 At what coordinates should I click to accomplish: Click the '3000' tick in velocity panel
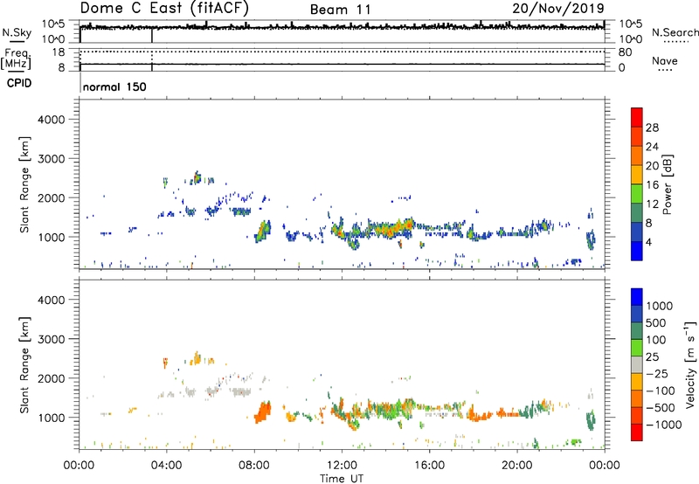click(x=52, y=339)
